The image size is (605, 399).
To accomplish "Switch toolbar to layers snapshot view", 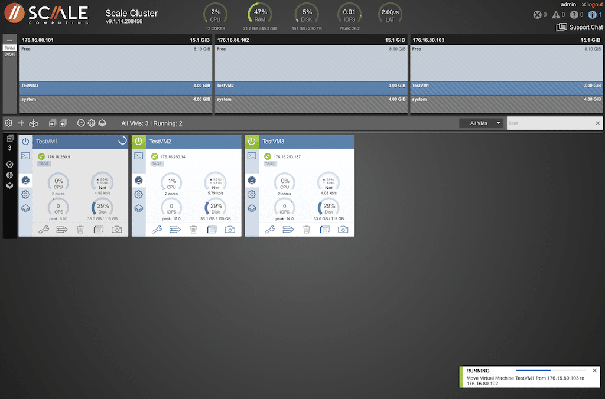I will pyautogui.click(x=102, y=123).
